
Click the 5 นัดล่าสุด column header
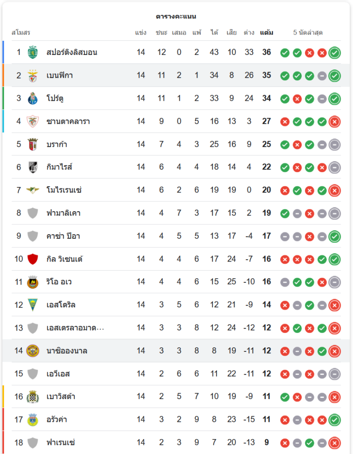pyautogui.click(x=308, y=33)
